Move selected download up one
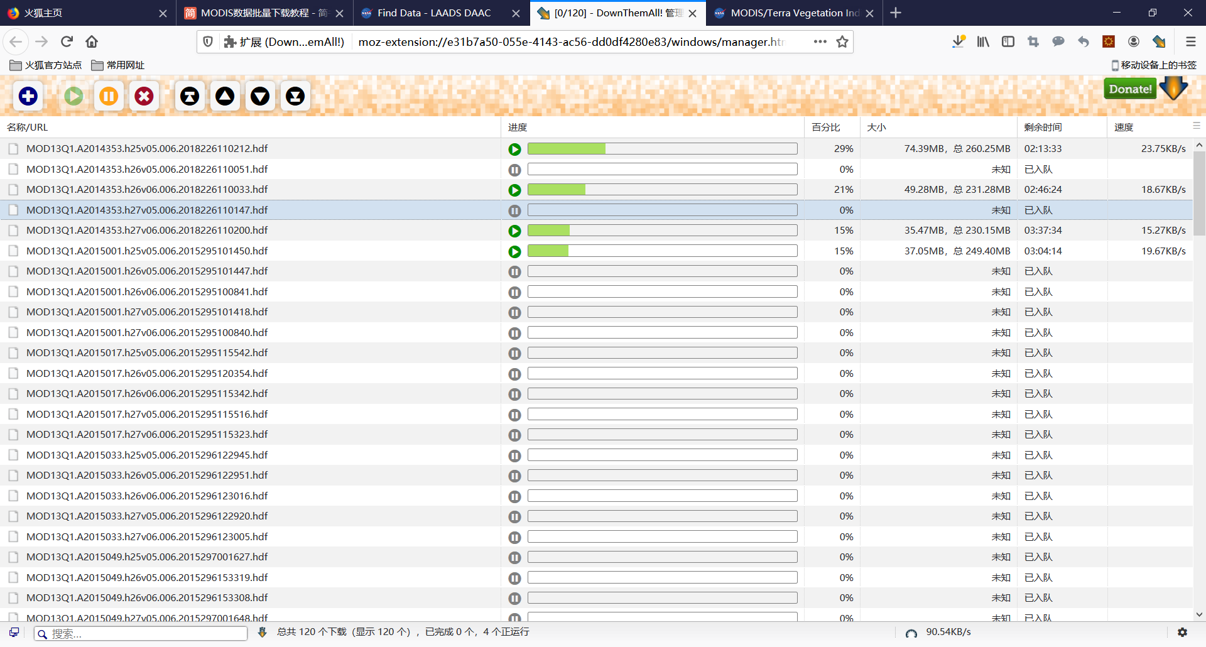This screenshot has height=647, width=1206. 225,96
